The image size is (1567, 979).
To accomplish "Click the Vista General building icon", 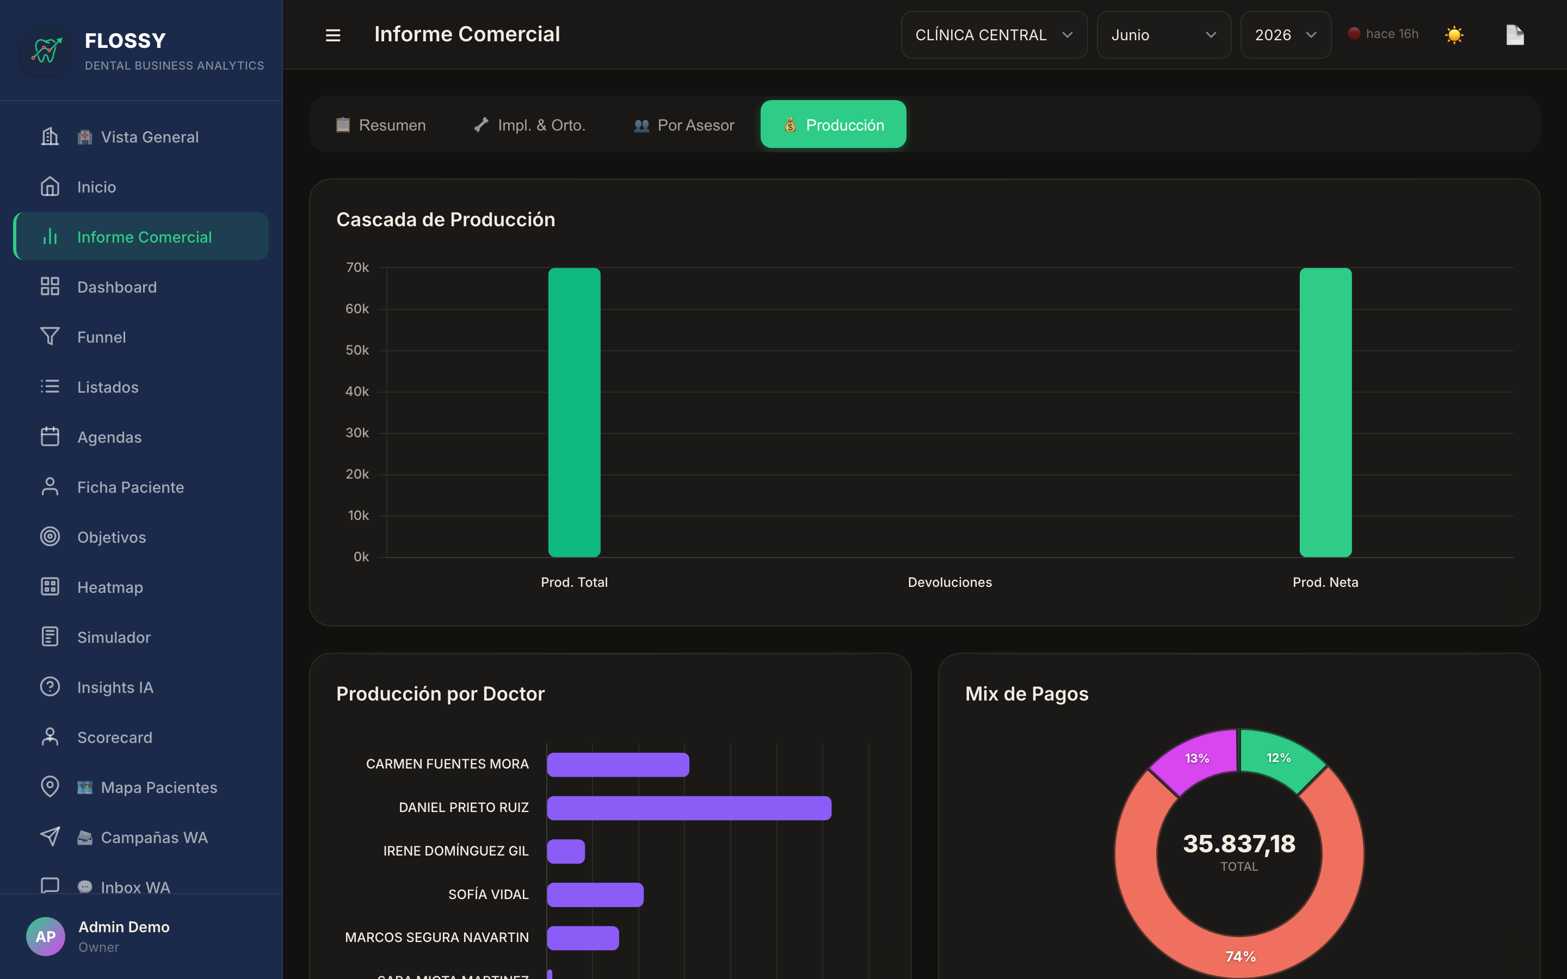I will (50, 137).
